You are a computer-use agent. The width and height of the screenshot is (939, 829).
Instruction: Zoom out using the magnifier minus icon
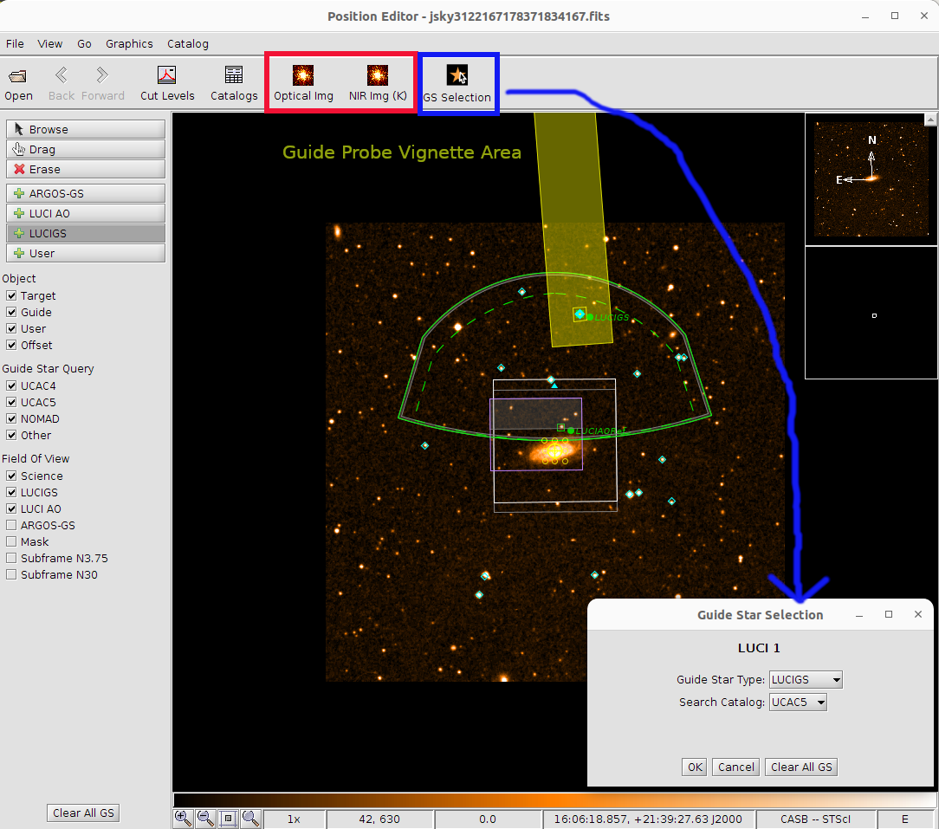point(205,818)
